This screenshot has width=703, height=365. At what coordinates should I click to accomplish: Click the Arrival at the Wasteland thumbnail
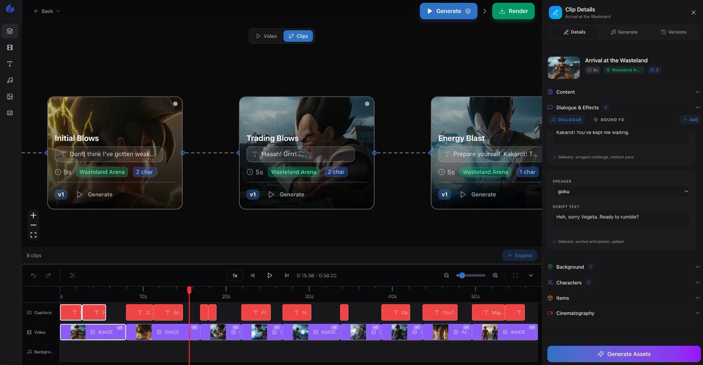(564, 68)
